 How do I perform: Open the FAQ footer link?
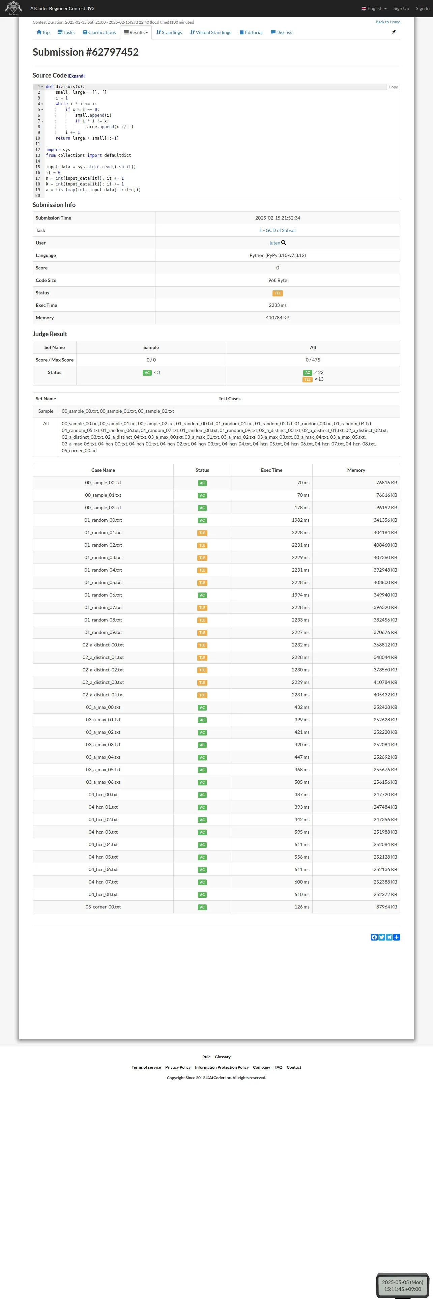point(278,1067)
